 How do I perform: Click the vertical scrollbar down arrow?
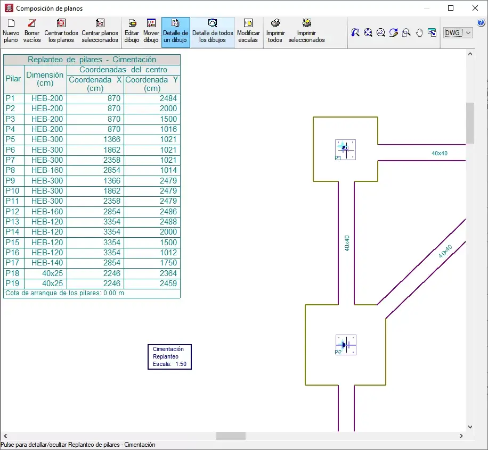[x=470, y=427]
